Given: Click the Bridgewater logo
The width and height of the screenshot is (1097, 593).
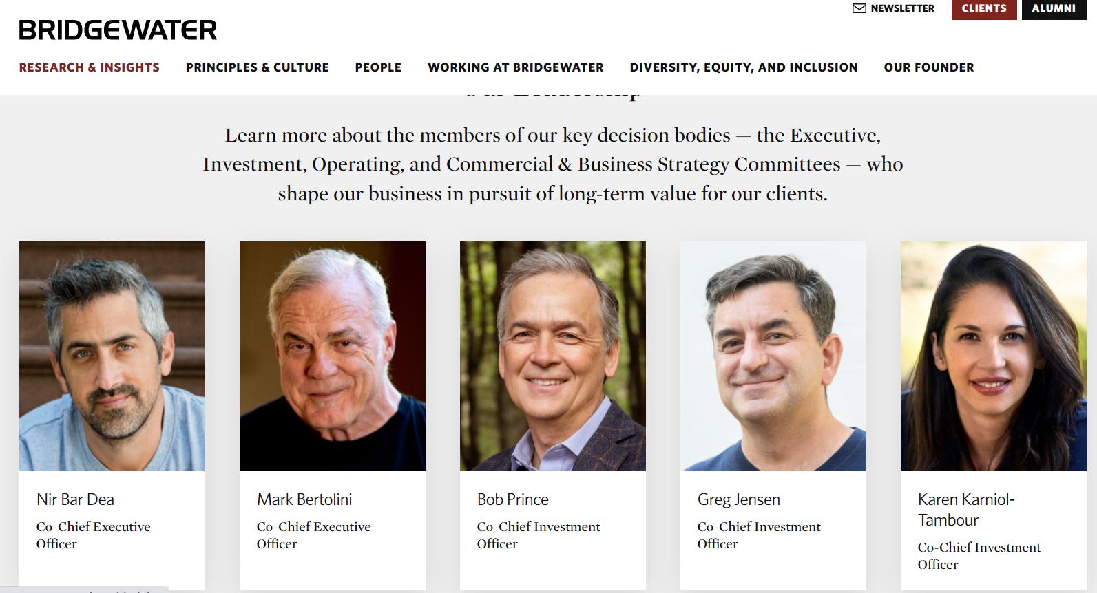Looking at the screenshot, I should click(118, 30).
